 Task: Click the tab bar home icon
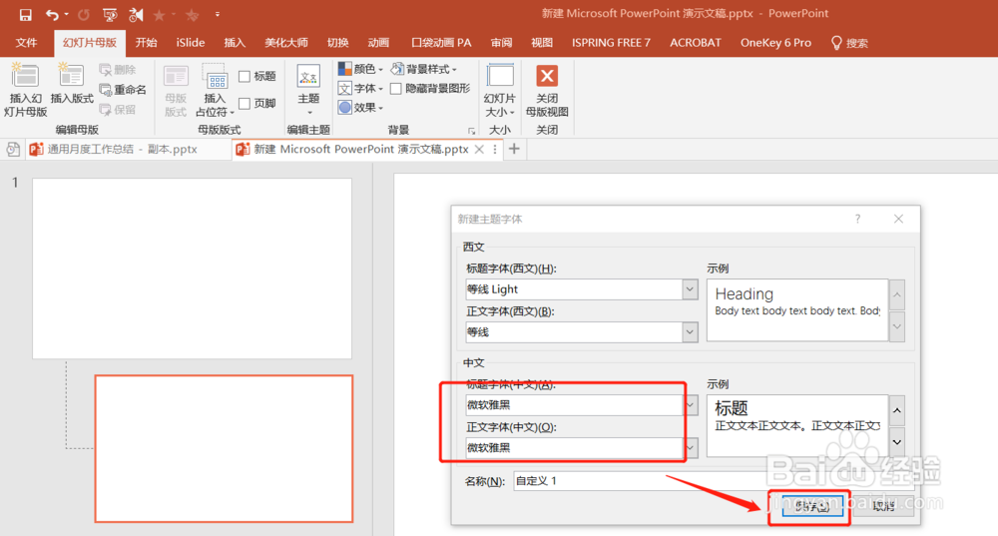coord(12,150)
